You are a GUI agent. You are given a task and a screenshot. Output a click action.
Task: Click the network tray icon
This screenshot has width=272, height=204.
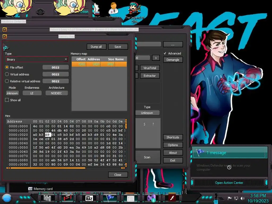pos(236,198)
